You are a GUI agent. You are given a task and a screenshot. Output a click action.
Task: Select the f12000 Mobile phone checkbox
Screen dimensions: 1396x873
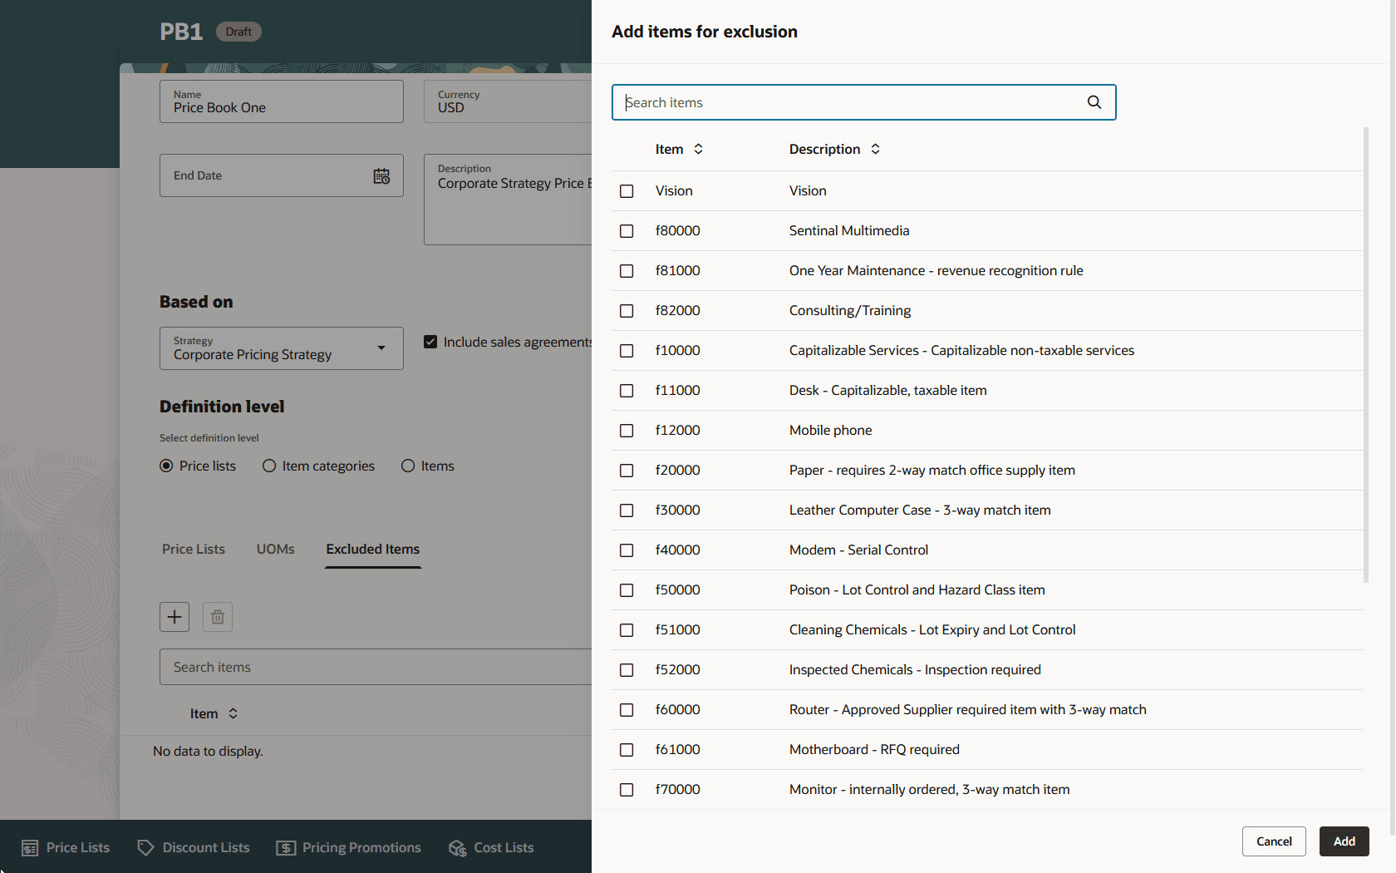click(626, 431)
